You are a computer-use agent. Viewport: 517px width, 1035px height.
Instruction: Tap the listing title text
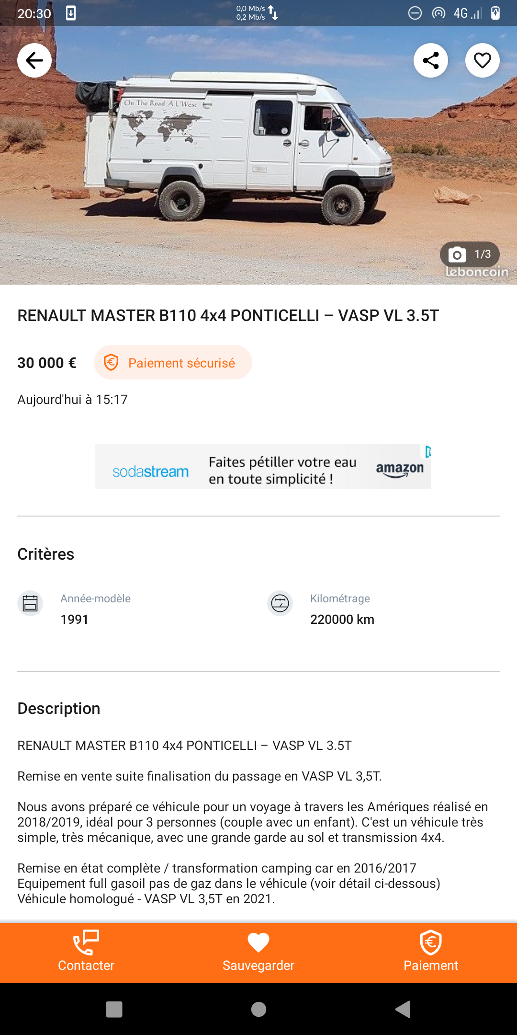pyautogui.click(x=228, y=316)
